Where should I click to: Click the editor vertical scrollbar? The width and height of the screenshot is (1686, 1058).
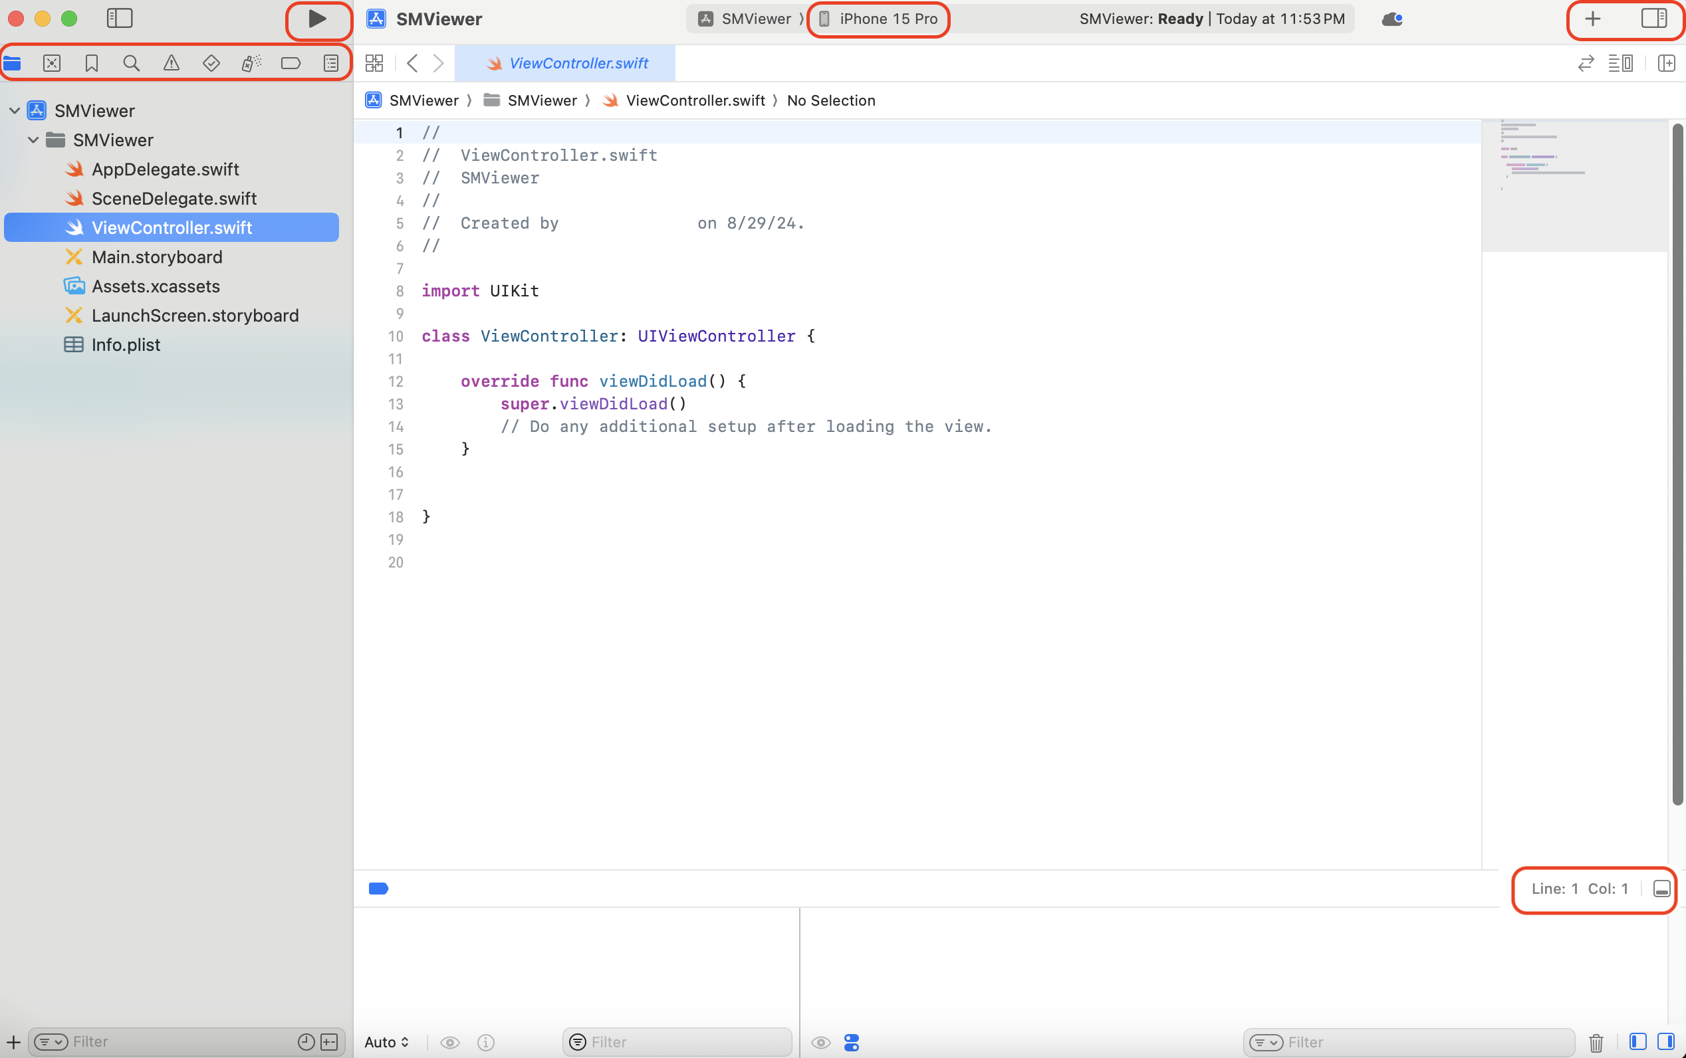(1677, 462)
